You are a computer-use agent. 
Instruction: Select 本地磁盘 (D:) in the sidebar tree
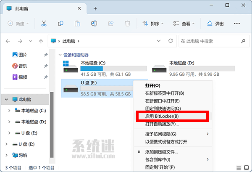[x=31, y=122]
